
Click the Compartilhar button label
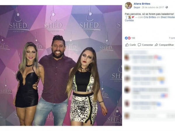(166, 45)
